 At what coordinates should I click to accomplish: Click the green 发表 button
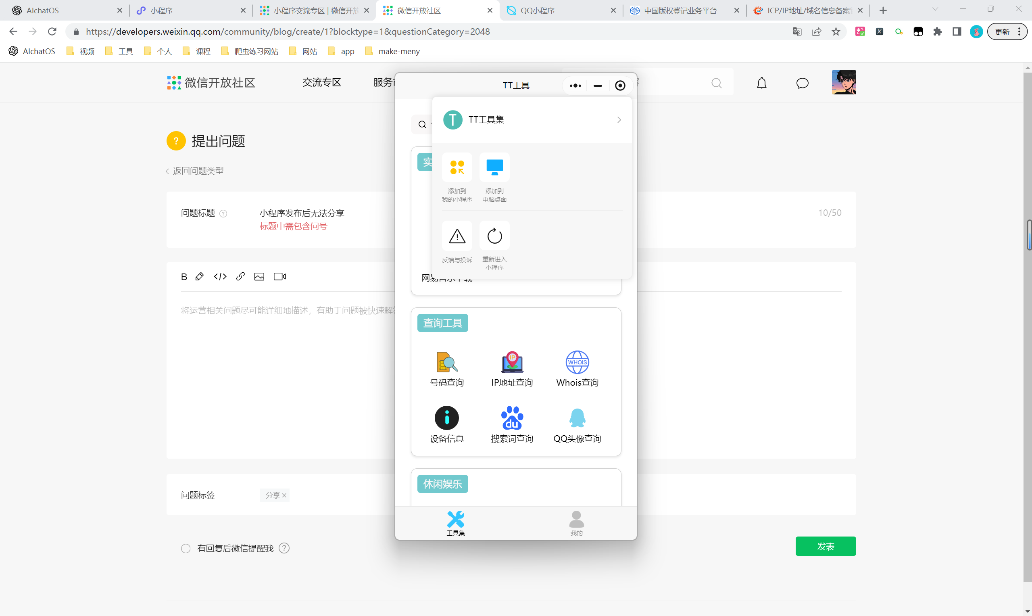pos(826,546)
